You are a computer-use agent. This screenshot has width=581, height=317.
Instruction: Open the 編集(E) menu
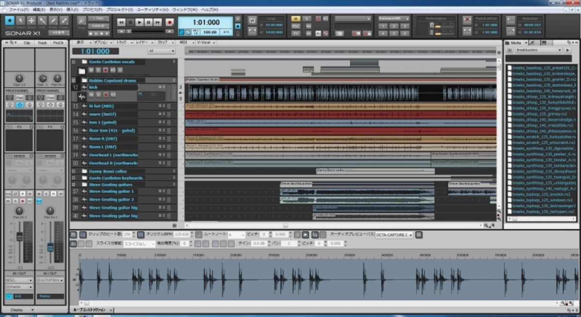pyautogui.click(x=39, y=10)
